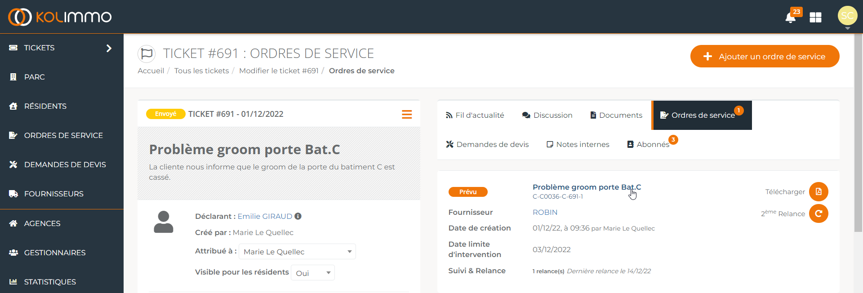This screenshot has height=293, width=863.
Task: Open Modifier le ticket #691 breadcrumb
Action: point(279,71)
